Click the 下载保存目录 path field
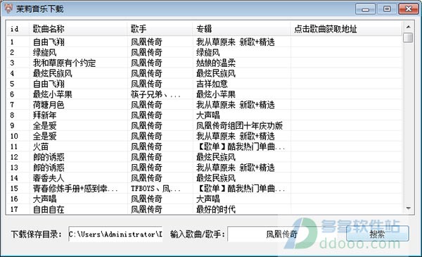 [x=115, y=234]
